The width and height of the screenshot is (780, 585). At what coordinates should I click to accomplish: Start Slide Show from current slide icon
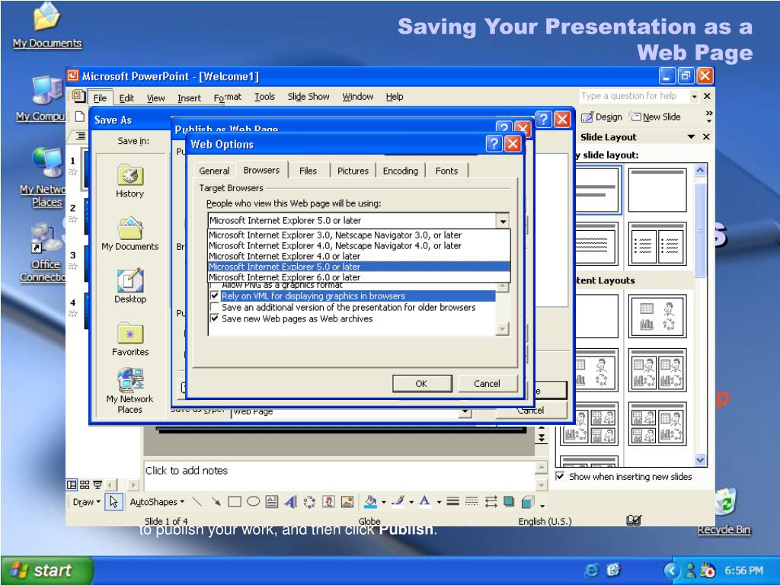tap(97, 484)
